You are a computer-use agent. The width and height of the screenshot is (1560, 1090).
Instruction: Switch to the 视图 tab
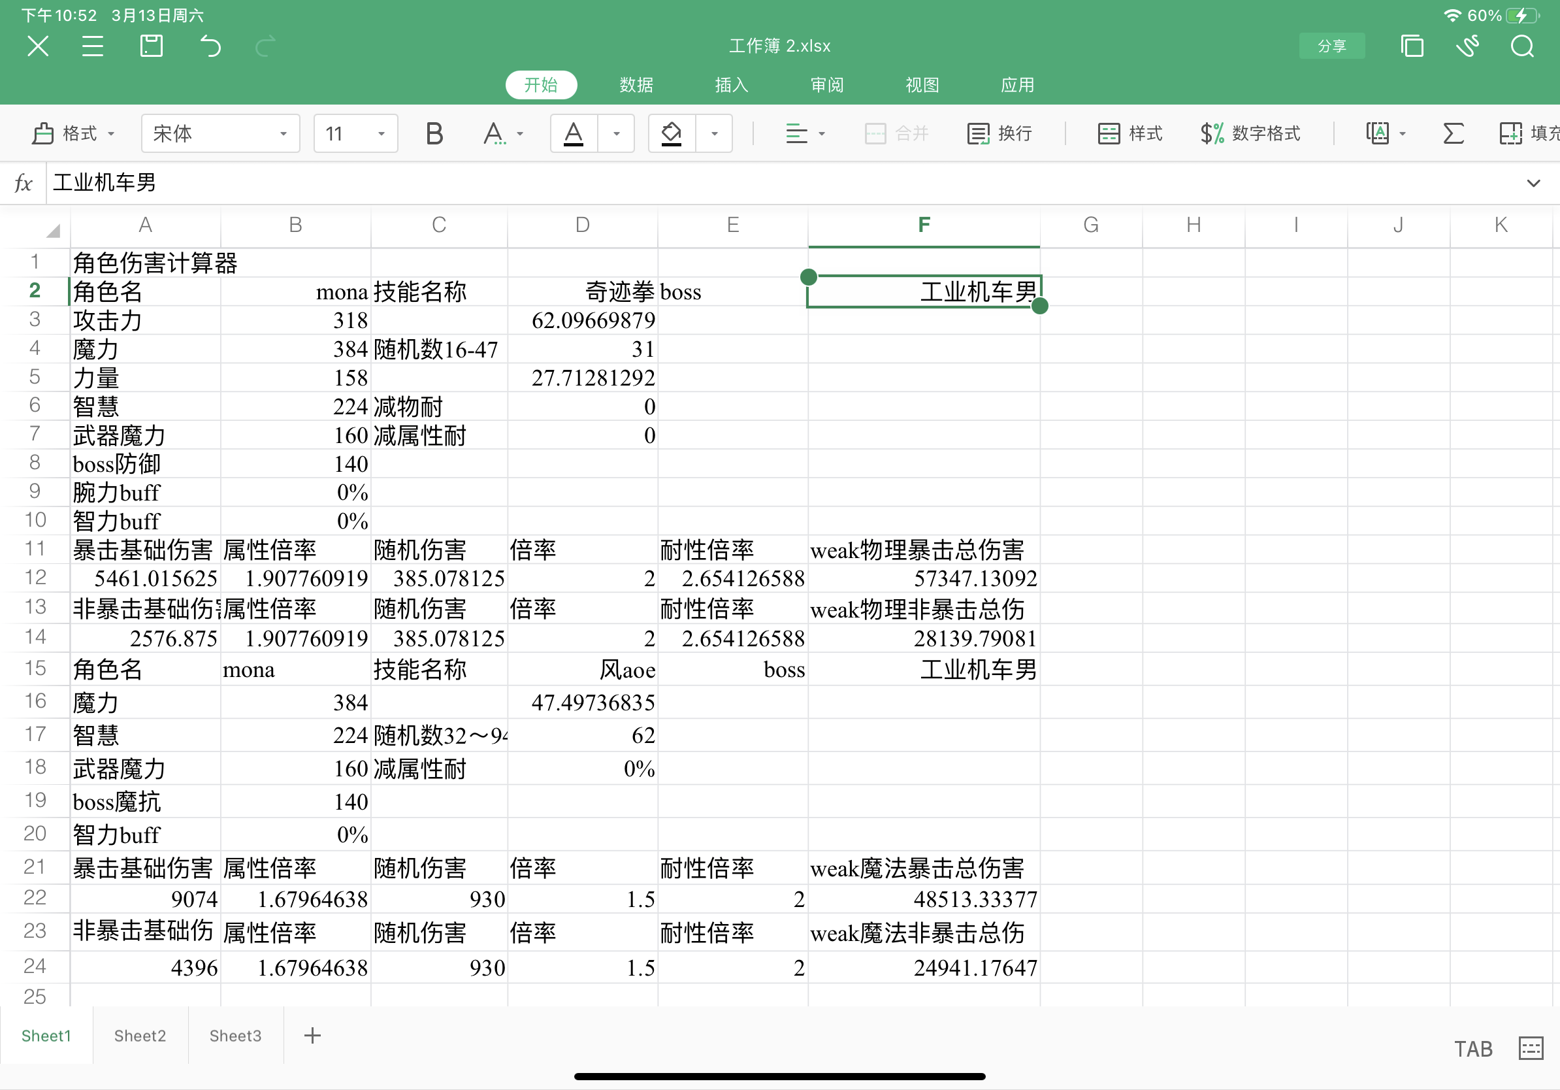(922, 85)
